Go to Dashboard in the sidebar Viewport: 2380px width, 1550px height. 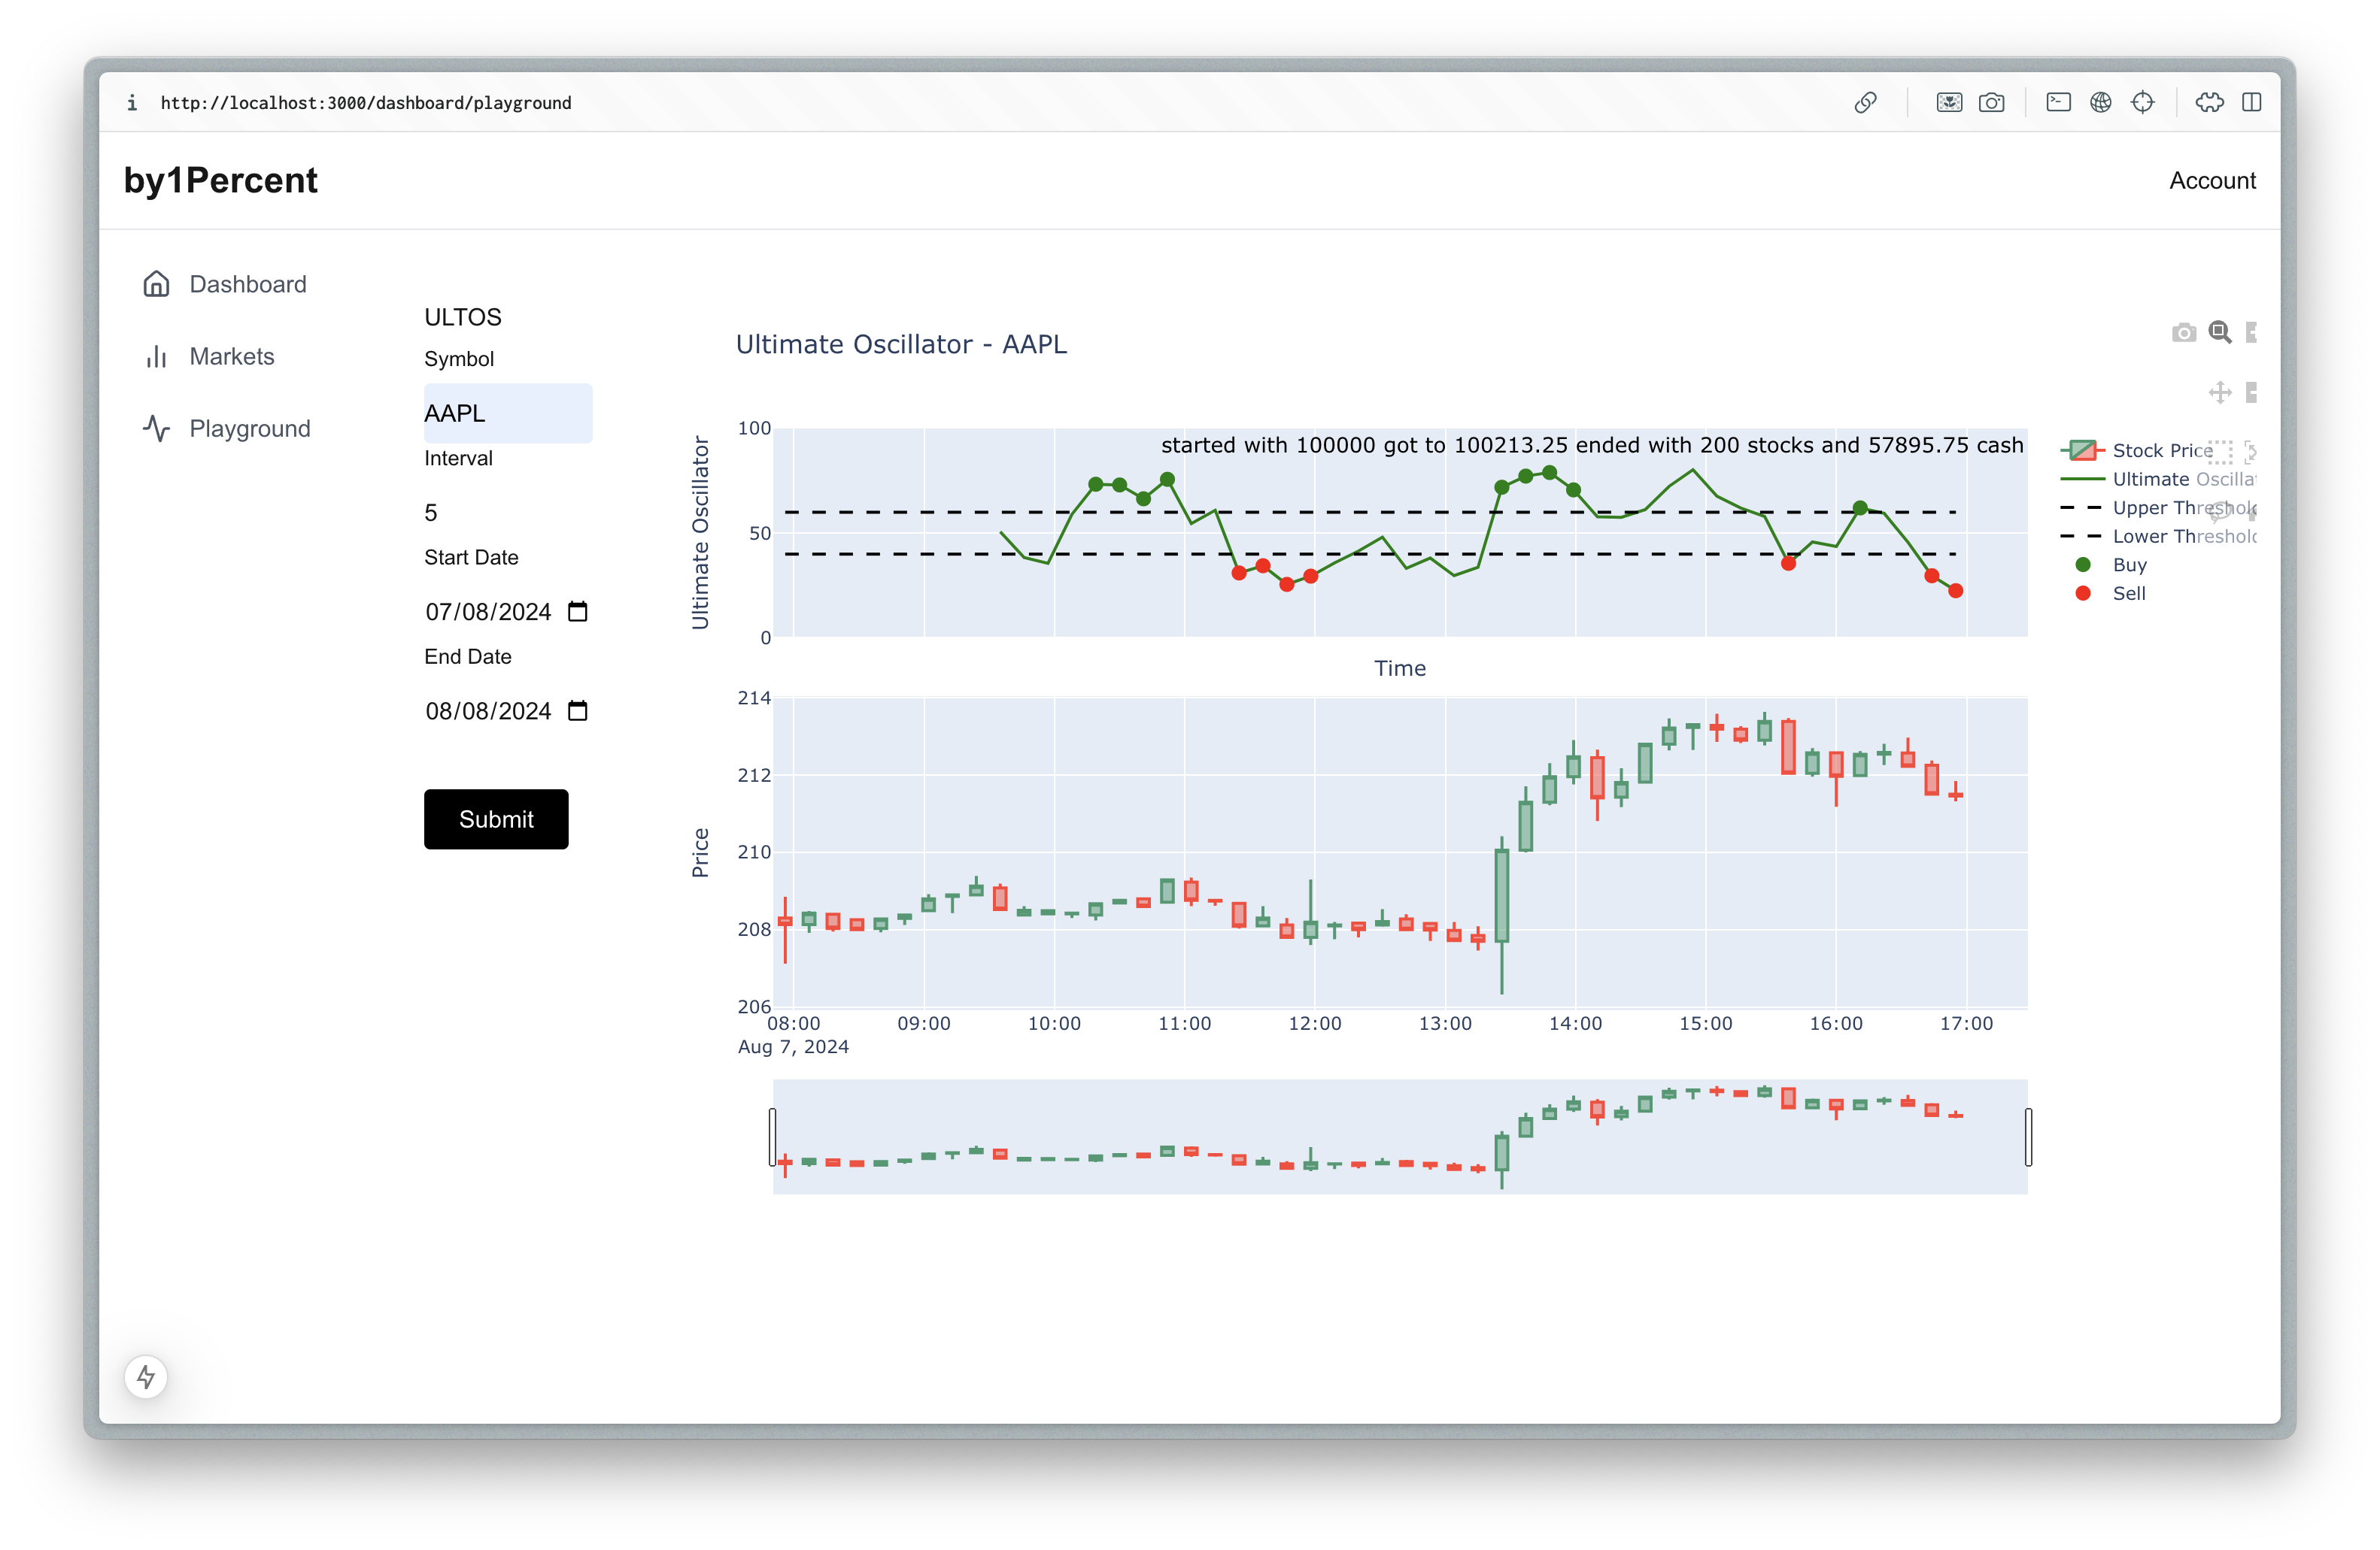tap(247, 285)
